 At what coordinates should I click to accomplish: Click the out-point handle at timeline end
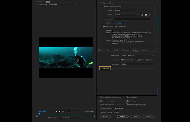[94, 116]
